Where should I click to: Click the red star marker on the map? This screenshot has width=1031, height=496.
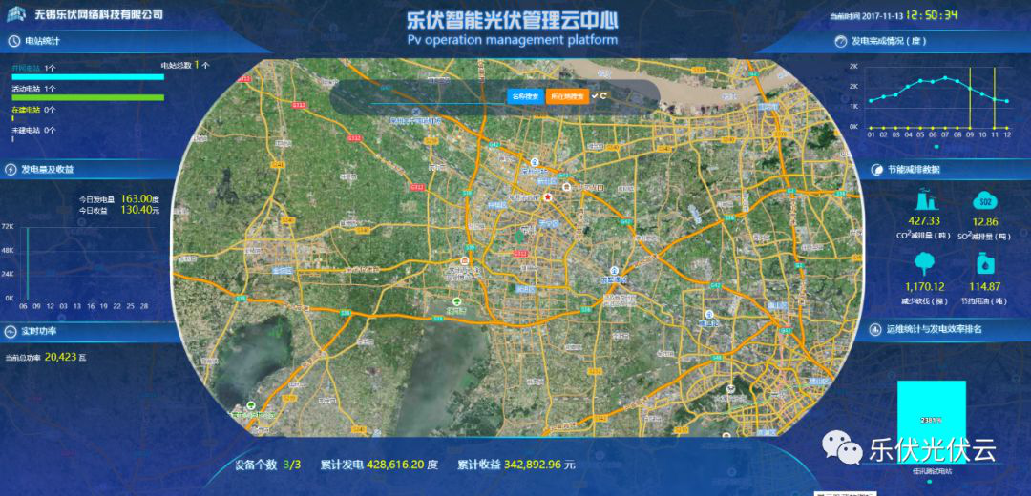[548, 196]
